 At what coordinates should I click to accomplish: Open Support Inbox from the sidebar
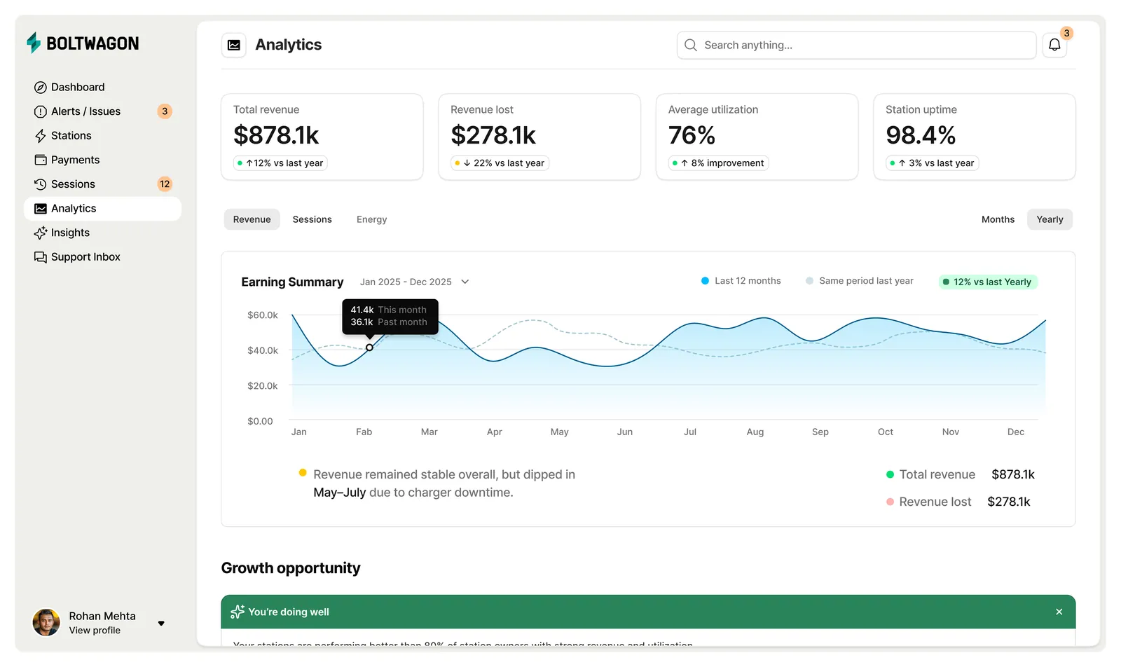click(103, 257)
